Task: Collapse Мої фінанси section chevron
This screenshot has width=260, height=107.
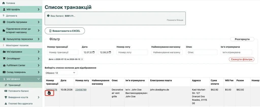Action: pos(39,79)
